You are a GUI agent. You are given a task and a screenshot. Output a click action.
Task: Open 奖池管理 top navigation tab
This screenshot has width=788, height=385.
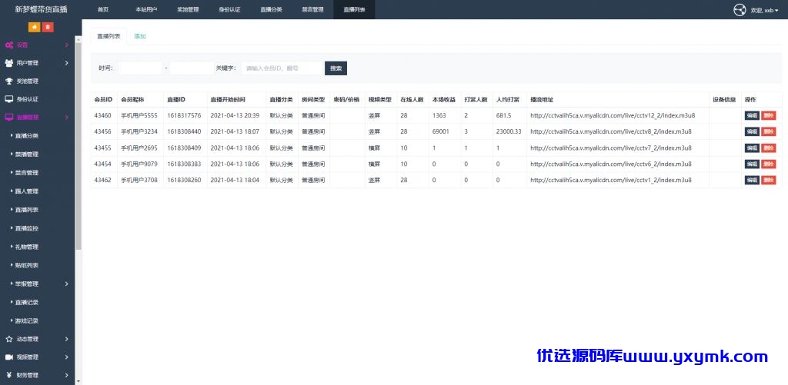tap(188, 9)
